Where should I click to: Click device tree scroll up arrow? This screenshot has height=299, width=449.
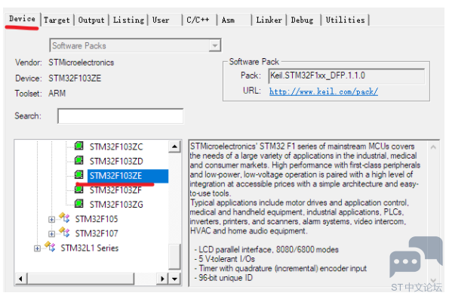pos(174,146)
